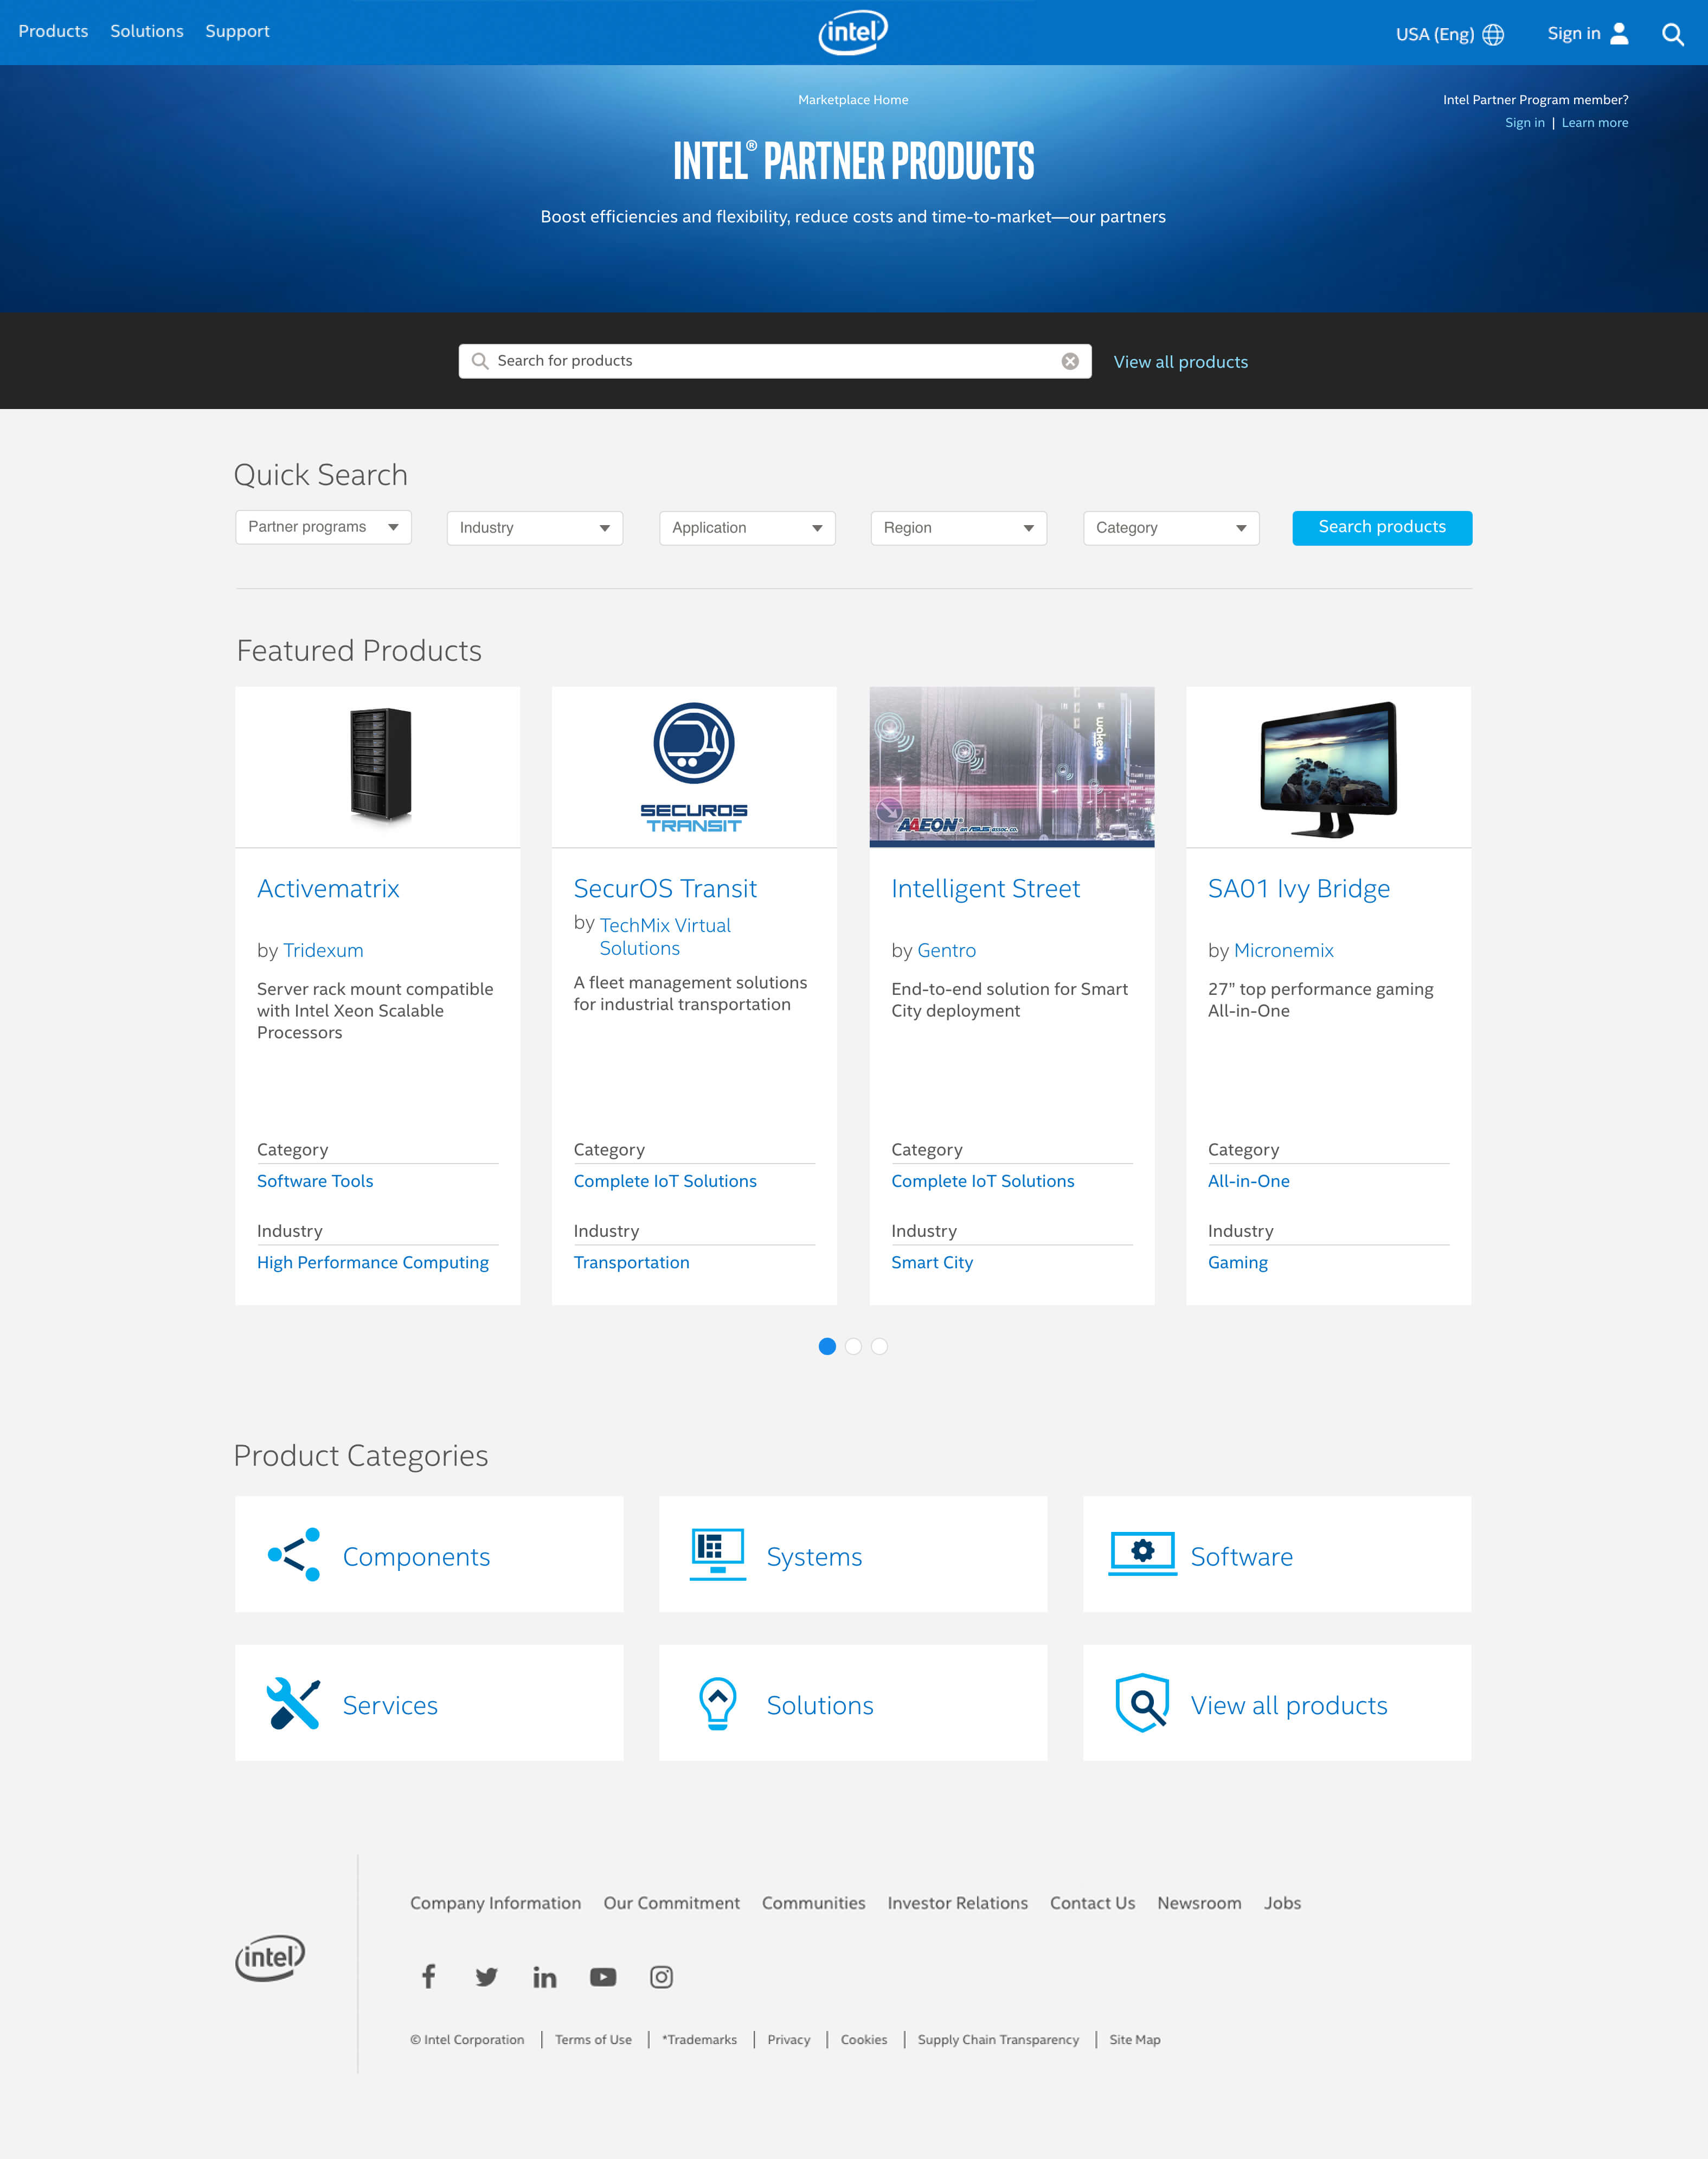The image size is (1708, 2159).
Task: Go to Marketplace Home
Action: [853, 100]
